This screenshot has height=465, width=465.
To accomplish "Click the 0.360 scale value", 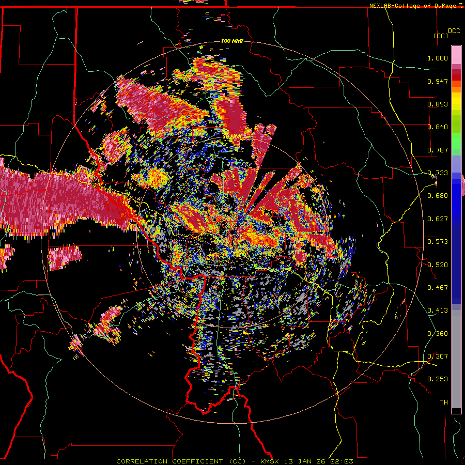I will [x=438, y=334].
